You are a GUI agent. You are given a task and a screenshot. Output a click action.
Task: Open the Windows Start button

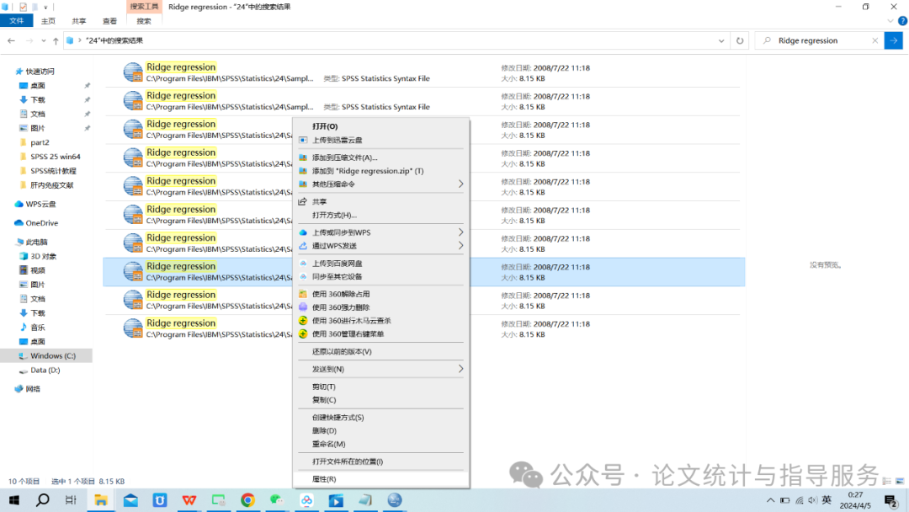(x=14, y=500)
